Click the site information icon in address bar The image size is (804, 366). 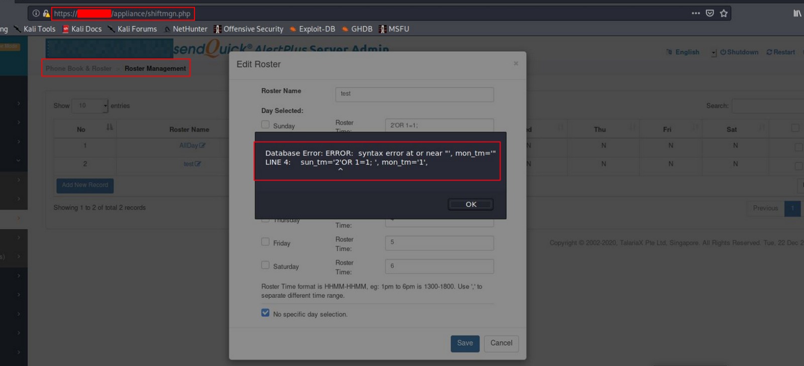click(36, 14)
